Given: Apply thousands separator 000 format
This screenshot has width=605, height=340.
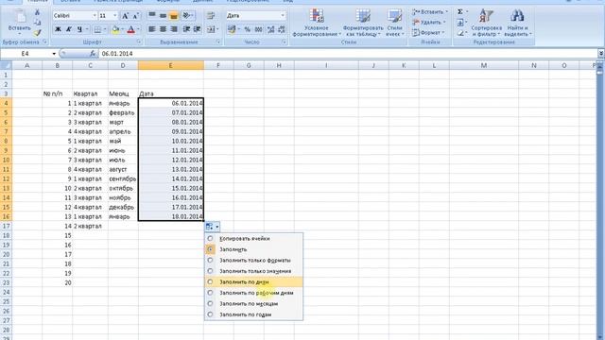Looking at the screenshot, I should tap(258, 29).
